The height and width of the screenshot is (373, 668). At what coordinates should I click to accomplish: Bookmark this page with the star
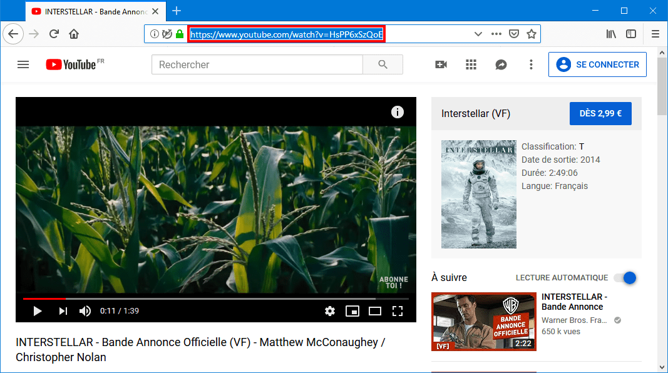coord(532,34)
